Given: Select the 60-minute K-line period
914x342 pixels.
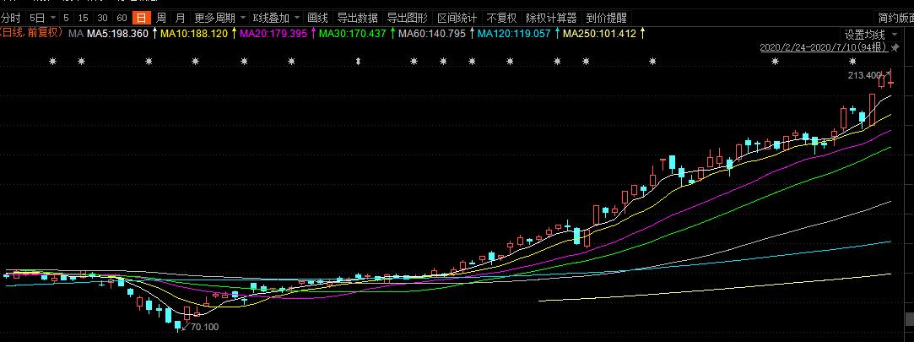Looking at the screenshot, I should [x=122, y=18].
